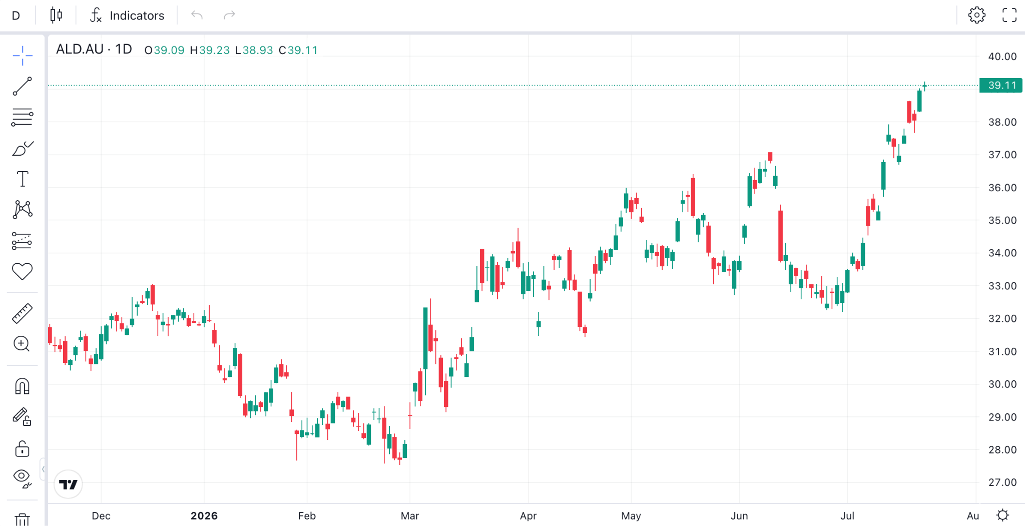Screen dimensions: 1025x526
Task: Open the D timeframe interval dropdown
Action: (16, 16)
